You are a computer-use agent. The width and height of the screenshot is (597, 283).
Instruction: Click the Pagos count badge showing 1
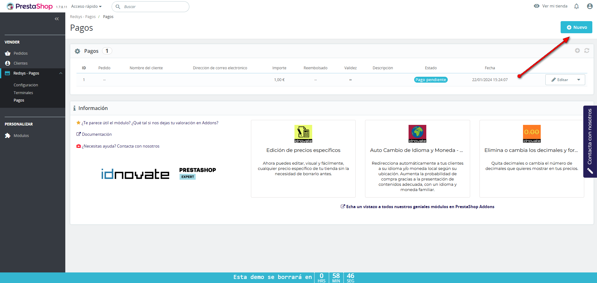[107, 51]
